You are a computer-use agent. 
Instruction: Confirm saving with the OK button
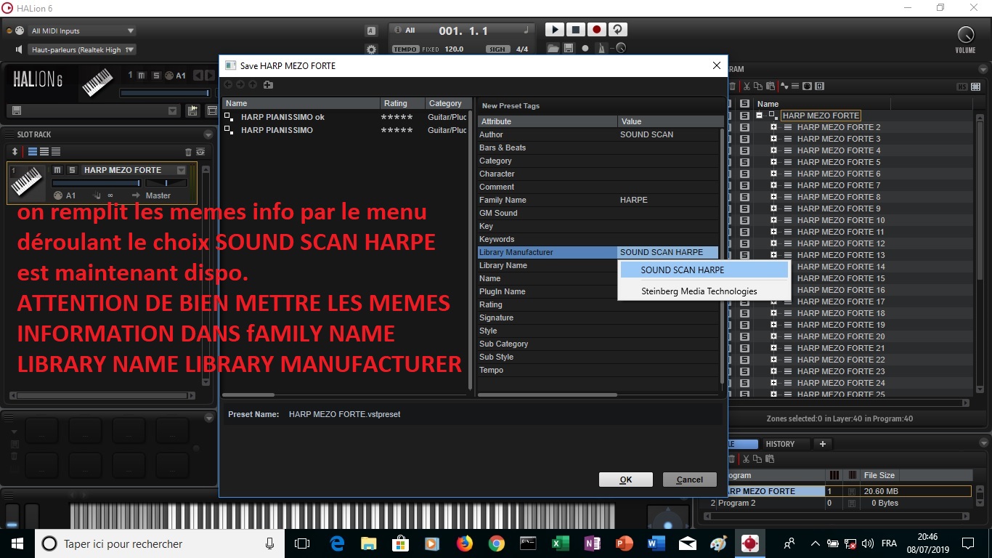click(625, 480)
